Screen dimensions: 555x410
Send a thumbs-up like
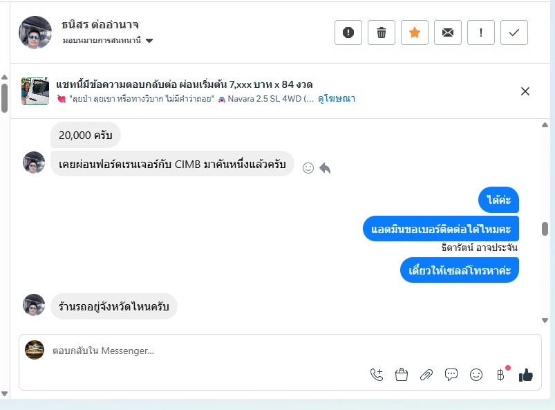click(526, 375)
